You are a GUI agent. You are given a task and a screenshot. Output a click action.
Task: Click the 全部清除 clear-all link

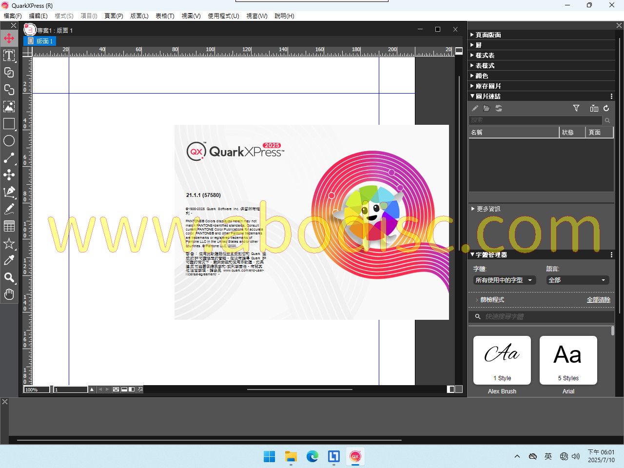click(x=599, y=300)
